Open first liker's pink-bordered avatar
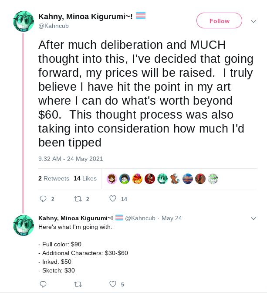This screenshot has height=293, width=267. pyautogui.click(x=112, y=179)
